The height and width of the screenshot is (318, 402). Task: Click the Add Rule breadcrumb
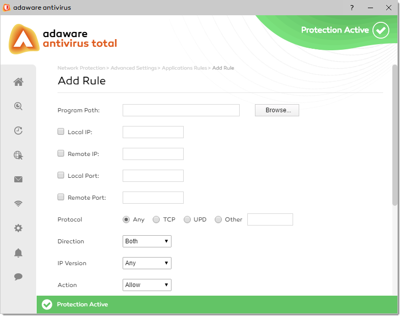[223, 68]
